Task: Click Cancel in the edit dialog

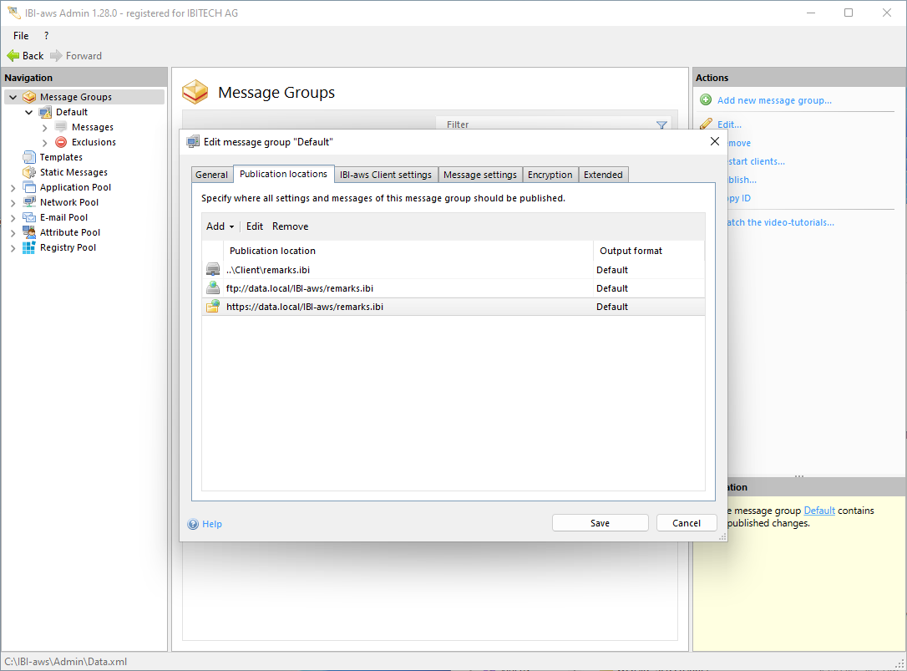Action: pos(686,523)
